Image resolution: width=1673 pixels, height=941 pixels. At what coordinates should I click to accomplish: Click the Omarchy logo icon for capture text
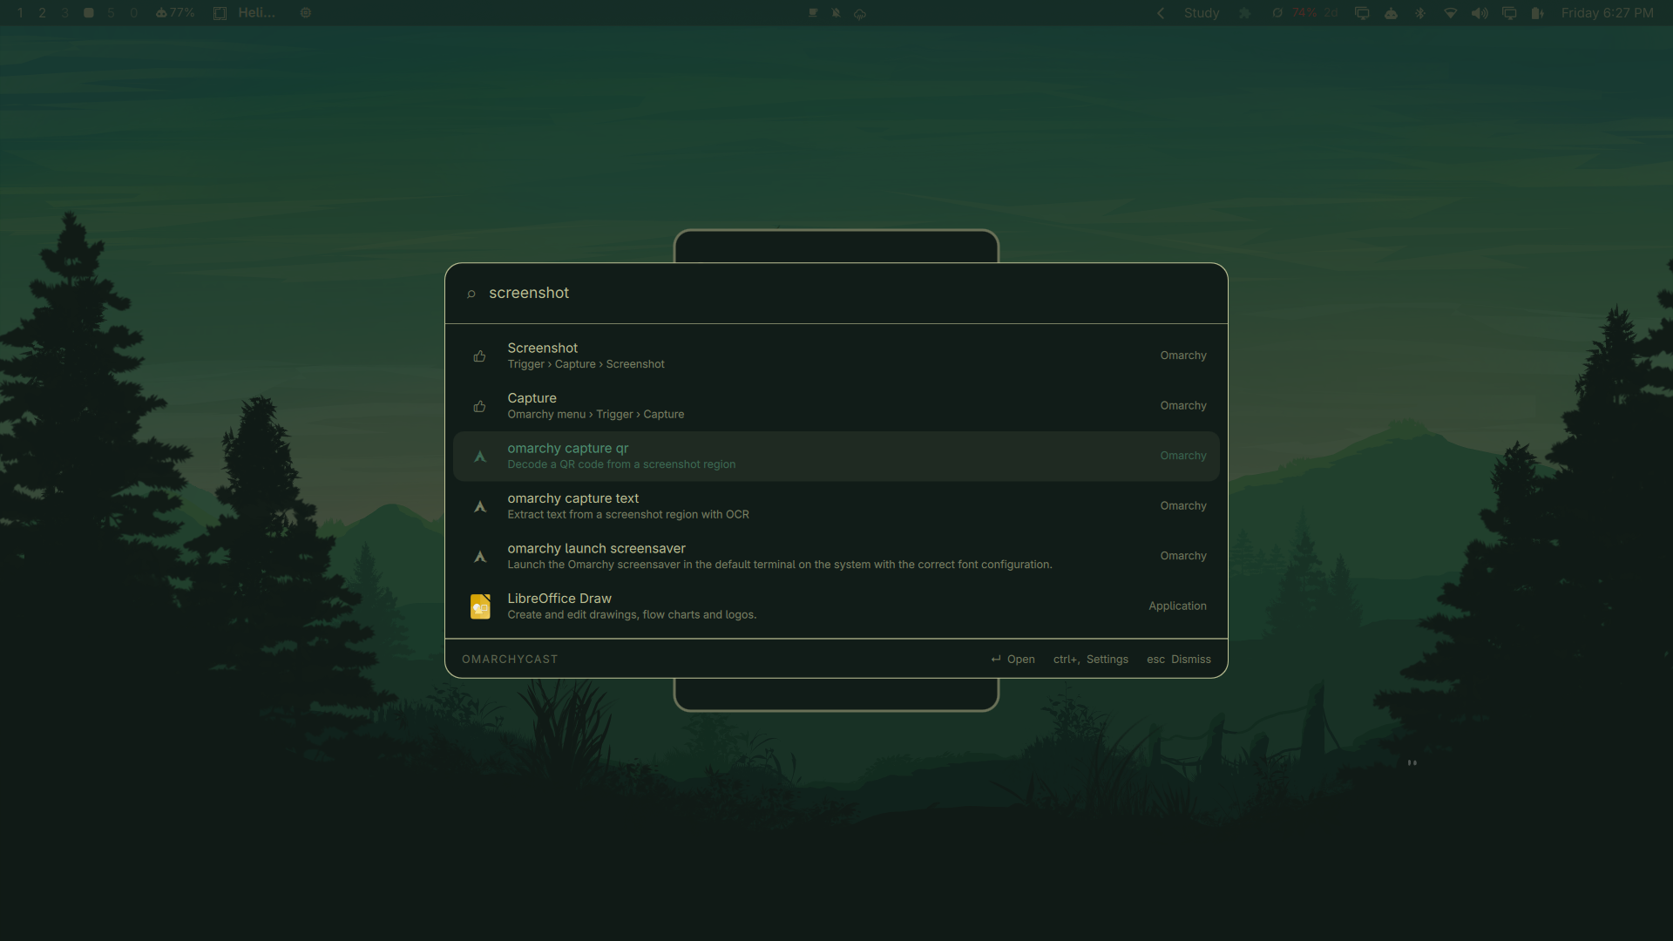pos(479,506)
